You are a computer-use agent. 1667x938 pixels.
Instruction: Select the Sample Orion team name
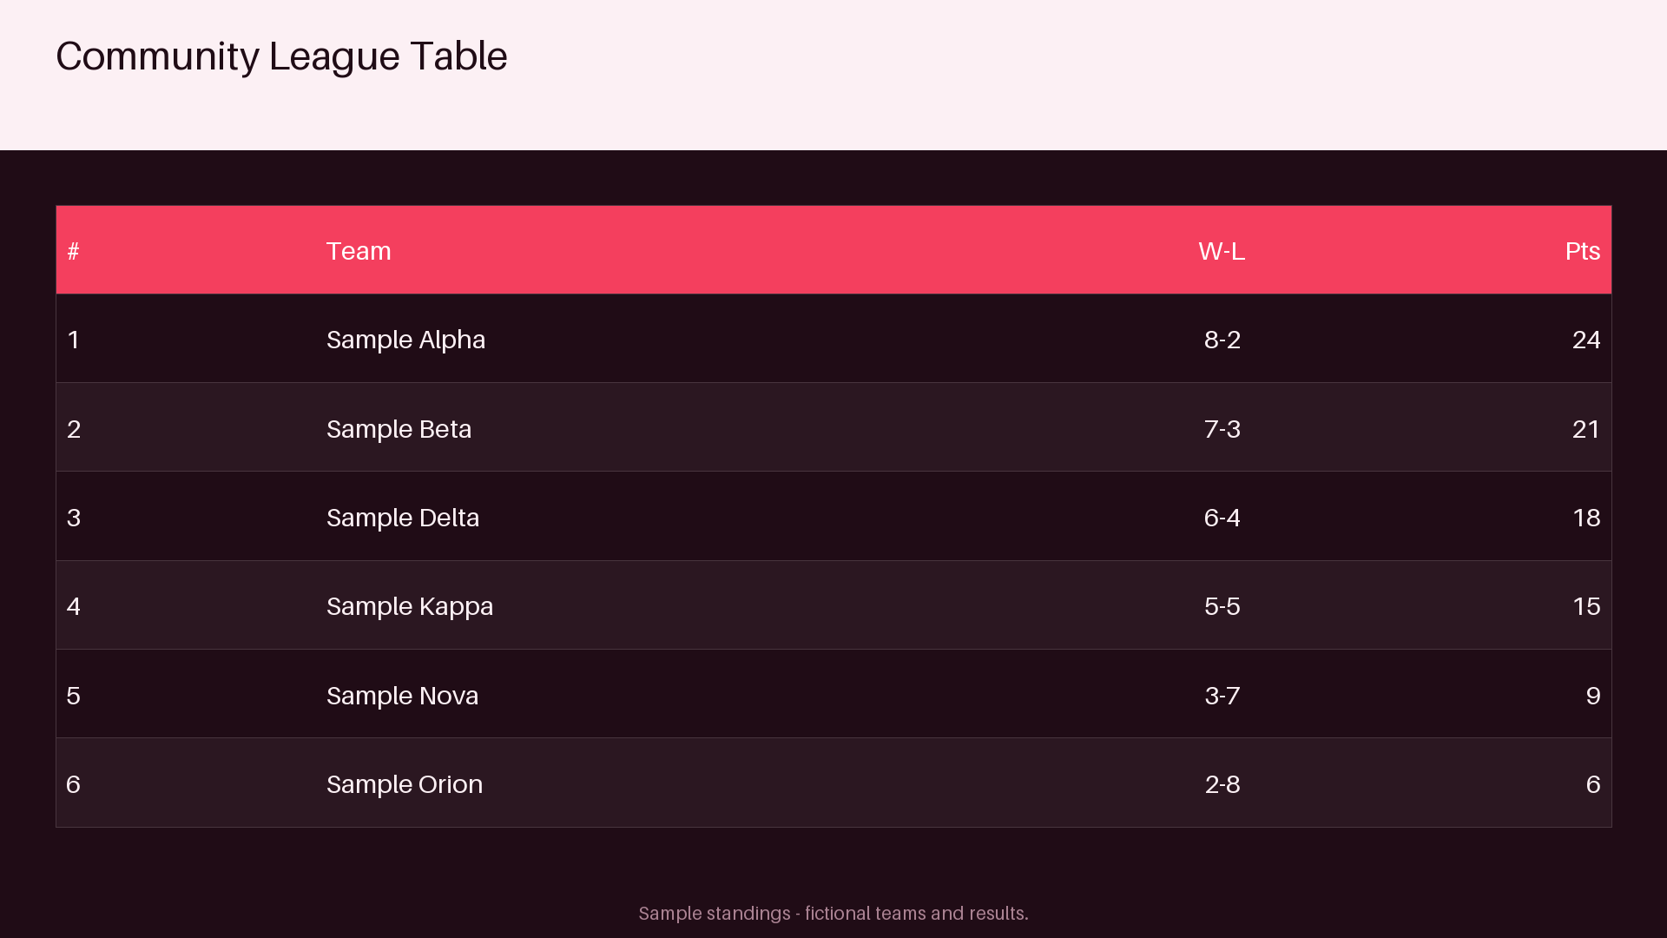405,784
